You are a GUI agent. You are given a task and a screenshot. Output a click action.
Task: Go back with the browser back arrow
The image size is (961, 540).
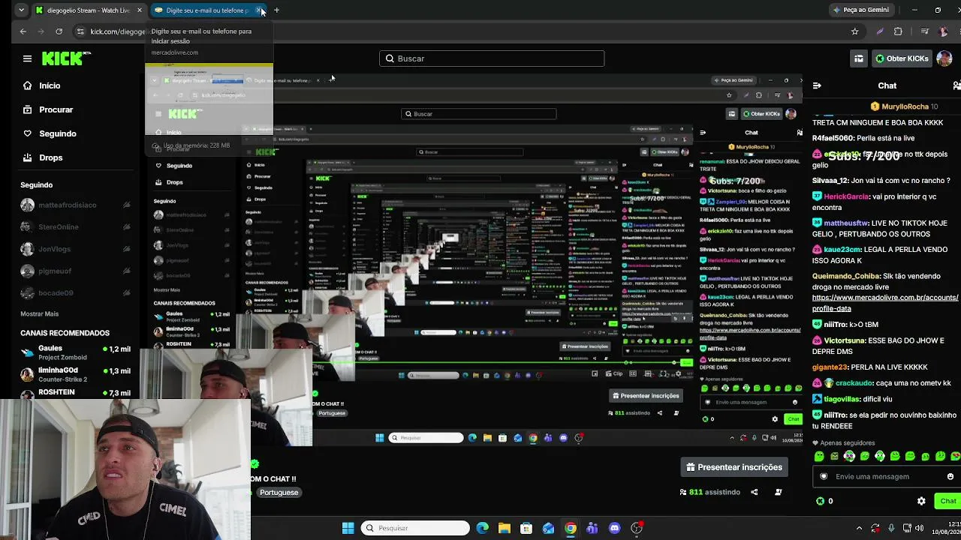tap(23, 31)
